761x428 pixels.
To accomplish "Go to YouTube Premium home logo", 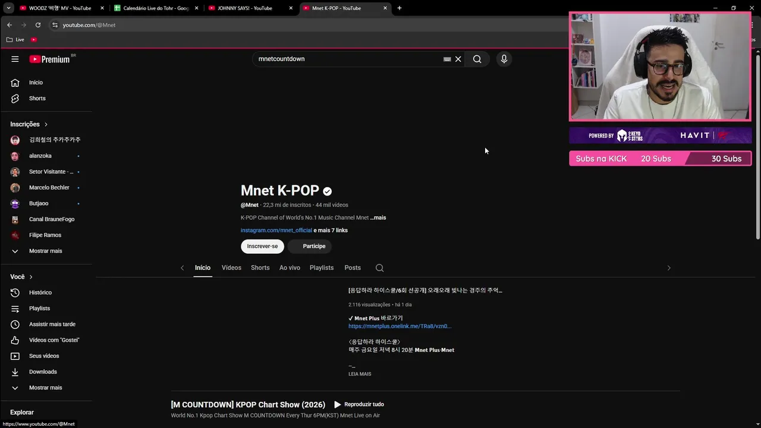I will [50, 59].
